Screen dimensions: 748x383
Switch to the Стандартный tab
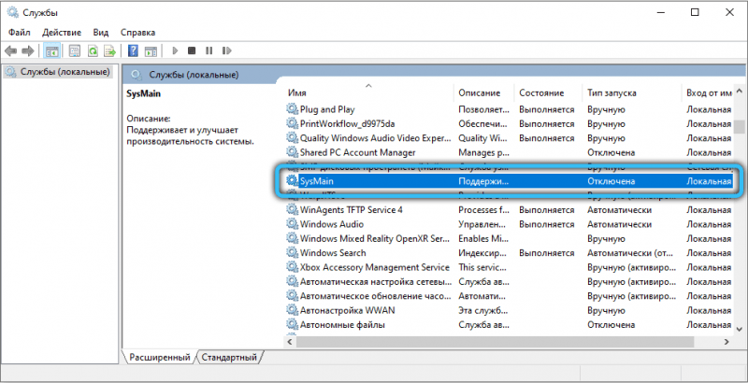click(x=229, y=357)
